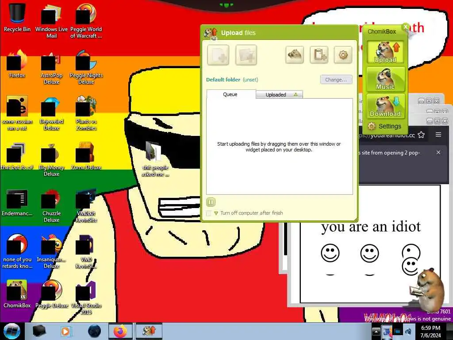
Task: Select the Visual Studio 2015 desktop icon
Action: point(86,297)
